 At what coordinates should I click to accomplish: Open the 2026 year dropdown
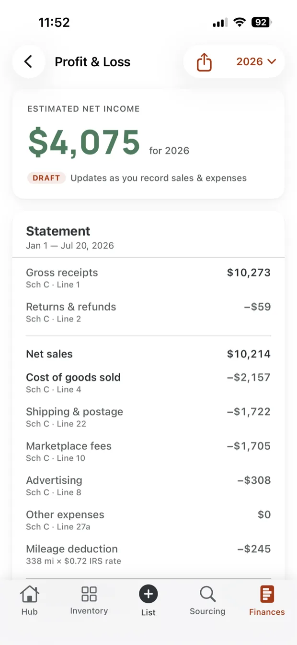256,61
